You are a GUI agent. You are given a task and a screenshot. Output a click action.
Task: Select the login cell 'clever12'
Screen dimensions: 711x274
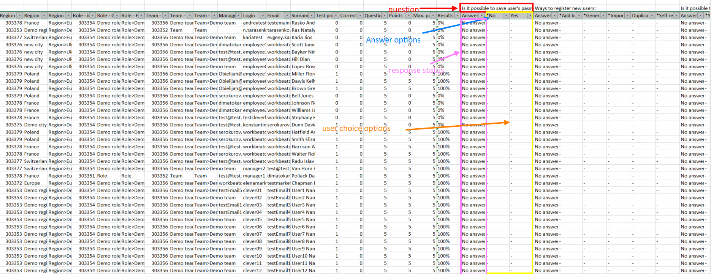click(x=254, y=271)
